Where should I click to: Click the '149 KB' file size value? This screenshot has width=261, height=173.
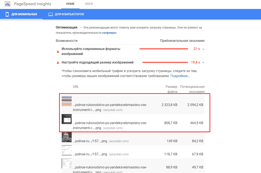point(172,141)
